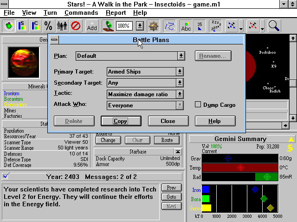Screen dimensions: 297x222
Task: Open the Secondary Target dropdown
Action: coord(180,83)
